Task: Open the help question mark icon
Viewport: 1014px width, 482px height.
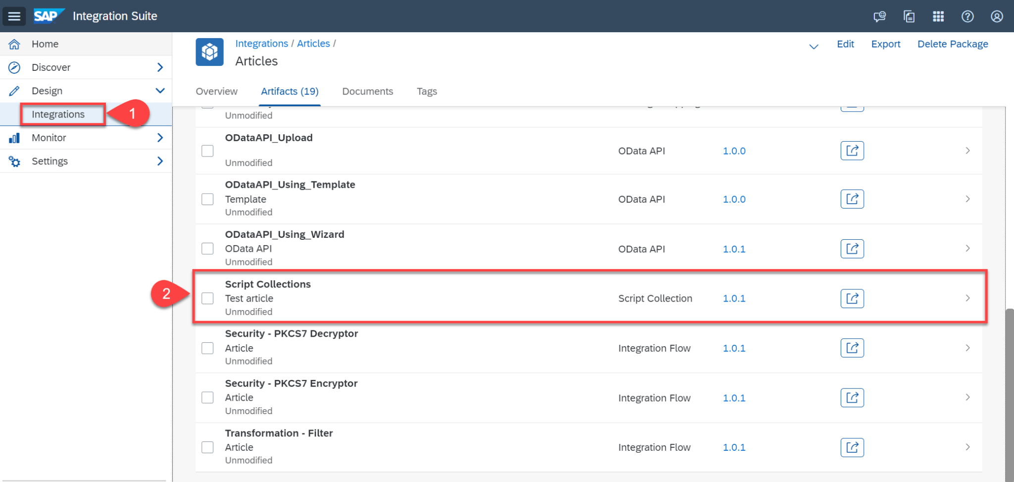Action: click(x=967, y=16)
